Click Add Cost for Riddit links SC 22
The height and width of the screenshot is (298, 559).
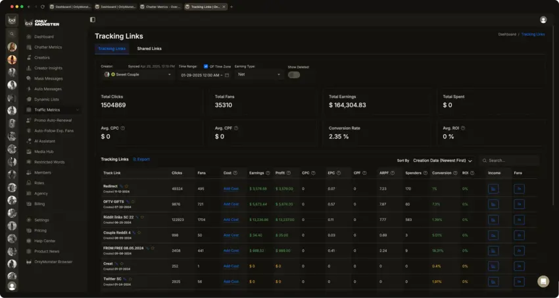(231, 220)
